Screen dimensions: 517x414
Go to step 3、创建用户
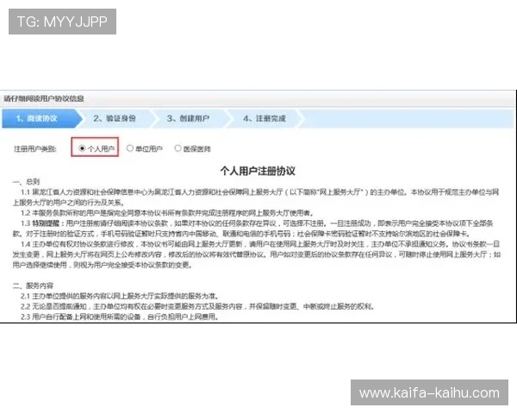click(x=188, y=118)
